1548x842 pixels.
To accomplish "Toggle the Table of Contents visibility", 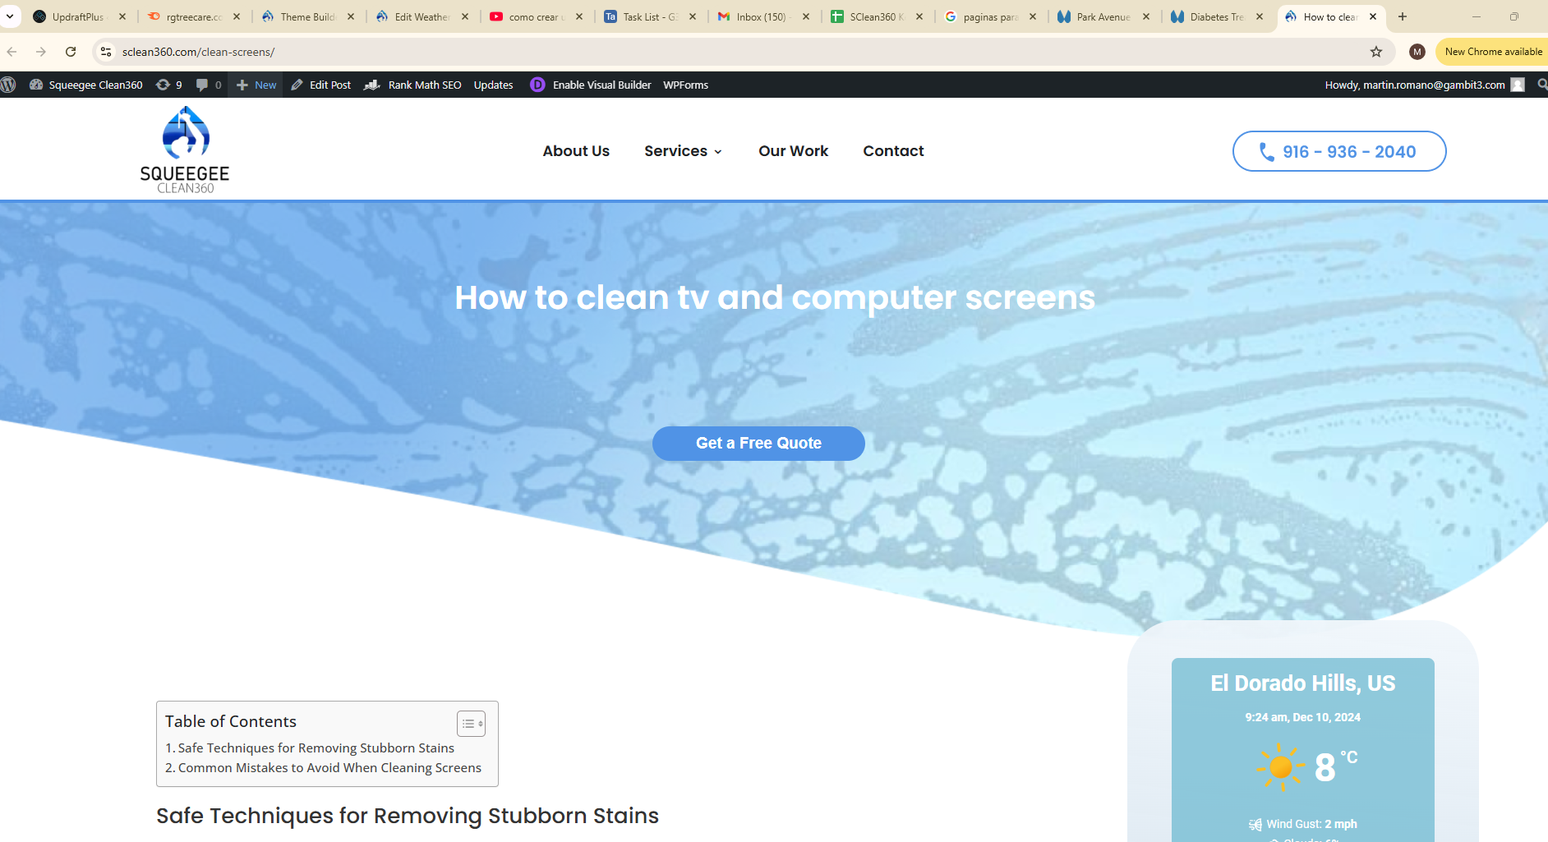I will pyautogui.click(x=471, y=724).
